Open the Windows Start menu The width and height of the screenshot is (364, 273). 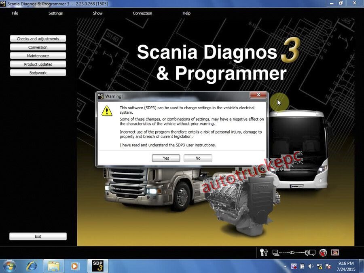[9, 266]
